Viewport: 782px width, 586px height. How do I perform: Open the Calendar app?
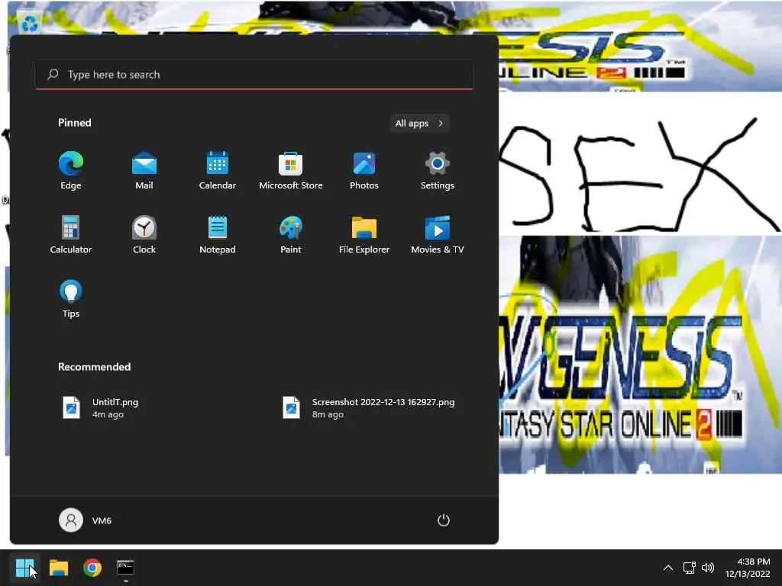coord(218,170)
